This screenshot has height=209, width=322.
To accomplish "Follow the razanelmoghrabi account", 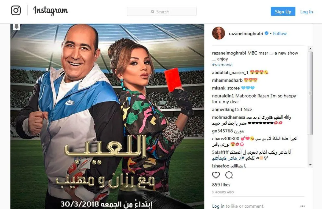I will coord(280,34).
